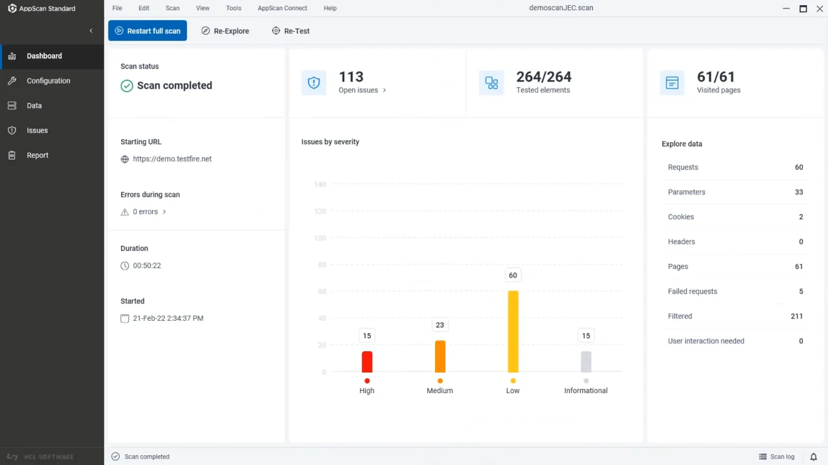Open the Dashboard sidebar icon
Image resolution: width=828 pixels, height=465 pixels.
[12, 56]
